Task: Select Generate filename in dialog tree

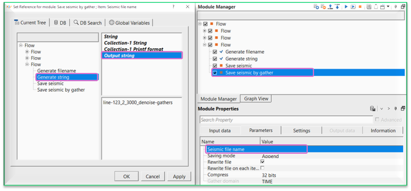Action: coord(57,71)
